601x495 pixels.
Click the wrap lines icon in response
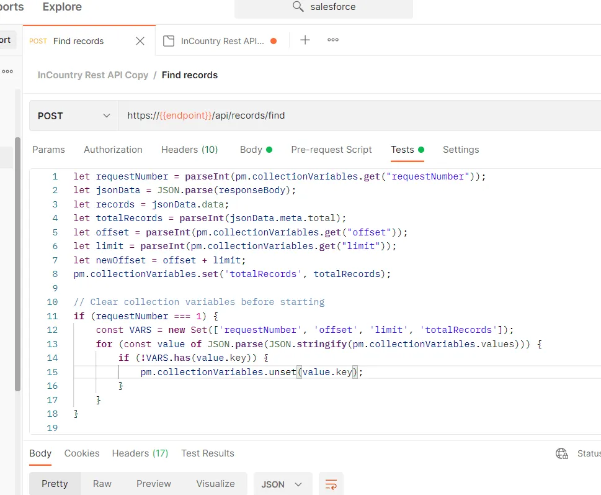331,484
